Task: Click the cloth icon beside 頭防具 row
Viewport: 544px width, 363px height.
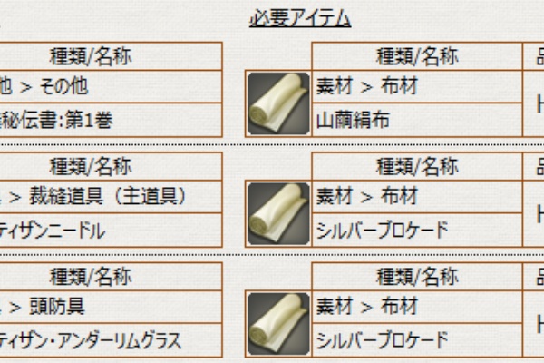Action: click(278, 323)
